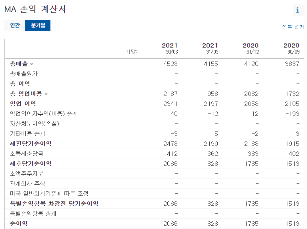Click pre-tax income value 1915

tap(292, 144)
